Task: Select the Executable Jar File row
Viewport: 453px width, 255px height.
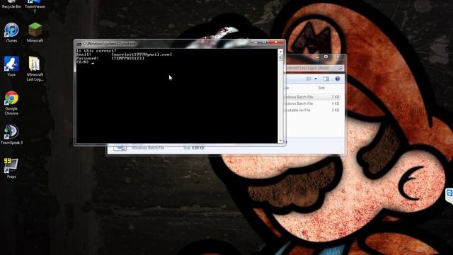Action: [313, 110]
